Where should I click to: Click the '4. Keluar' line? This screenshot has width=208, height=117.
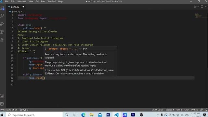pos(24,48)
